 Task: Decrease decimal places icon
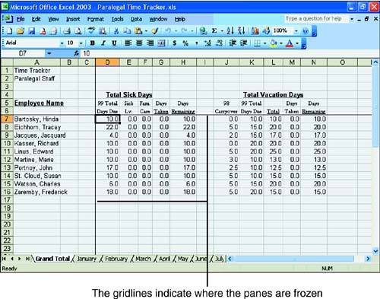click(220, 43)
